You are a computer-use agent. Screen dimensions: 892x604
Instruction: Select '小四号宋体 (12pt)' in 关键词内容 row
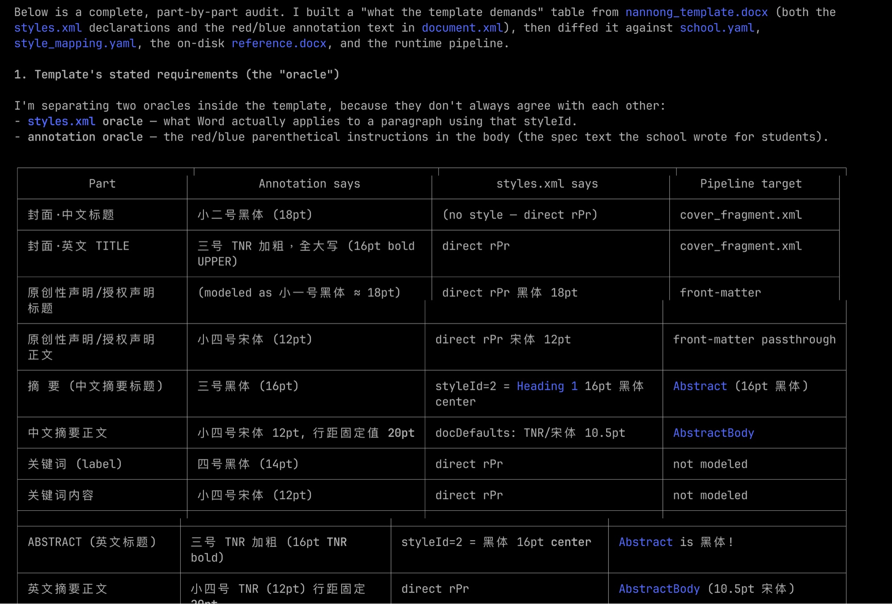coord(306,495)
